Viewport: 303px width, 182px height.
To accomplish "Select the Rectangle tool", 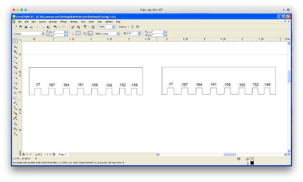I will coord(15,72).
